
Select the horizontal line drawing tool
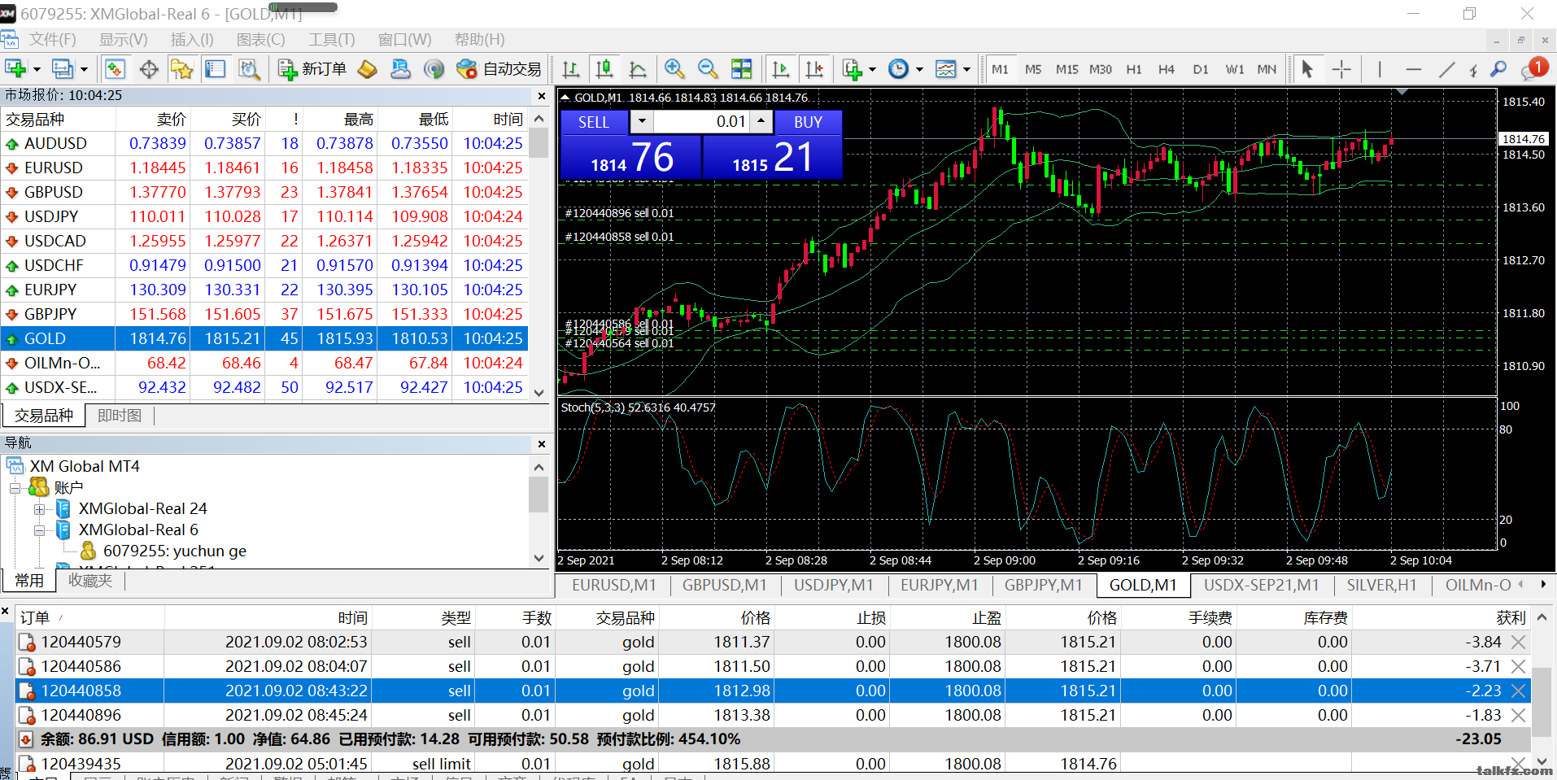tap(1414, 69)
